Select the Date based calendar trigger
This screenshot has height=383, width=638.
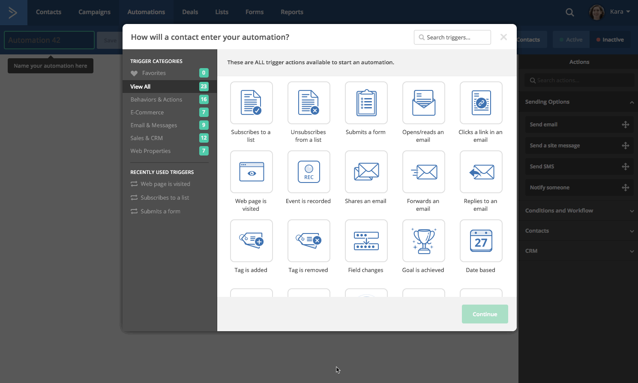[481, 241]
